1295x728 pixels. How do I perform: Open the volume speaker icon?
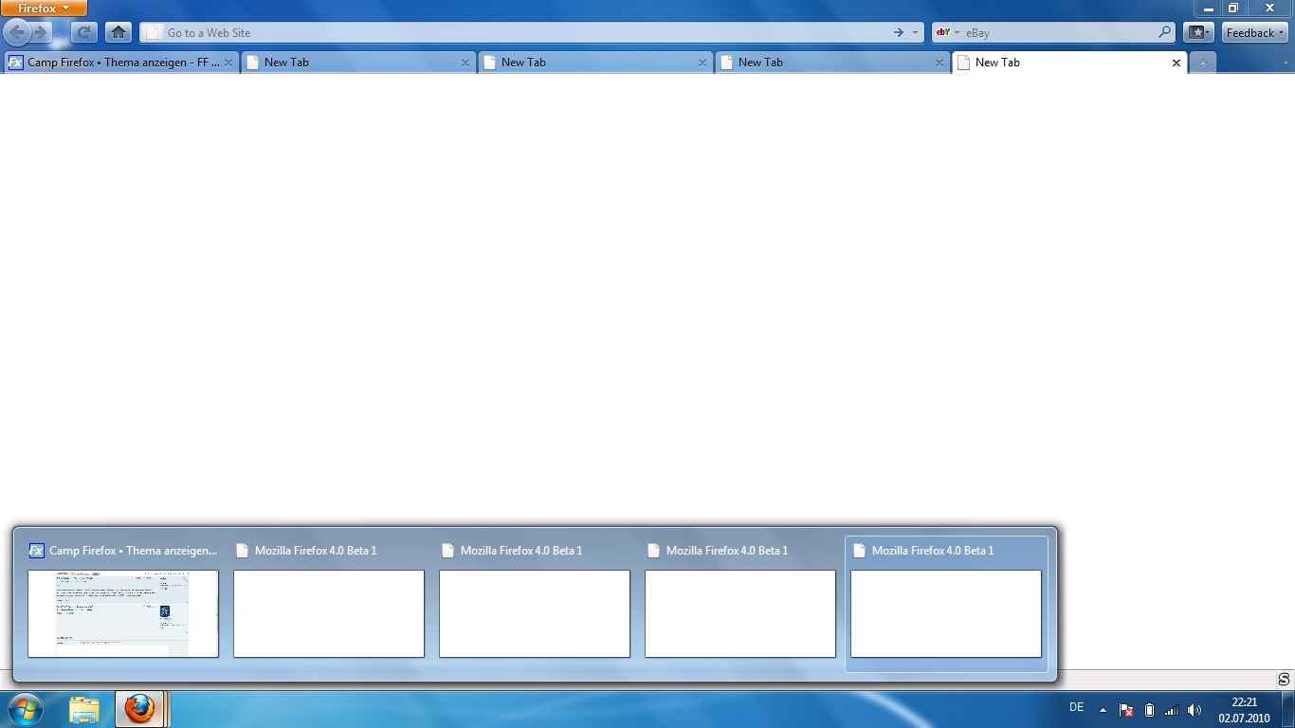click(x=1195, y=709)
